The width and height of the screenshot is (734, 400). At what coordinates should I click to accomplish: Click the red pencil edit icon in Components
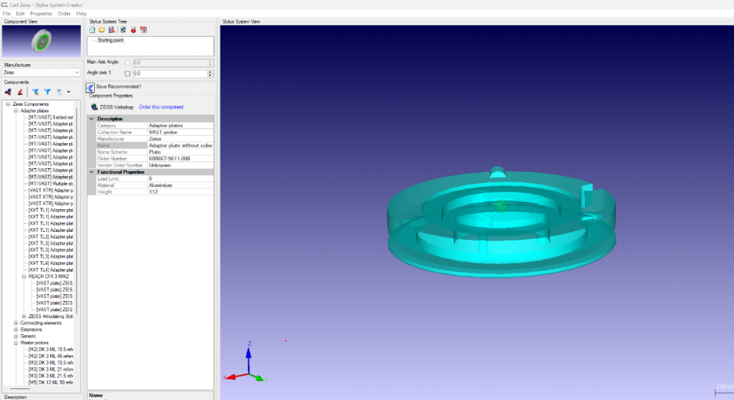click(21, 92)
